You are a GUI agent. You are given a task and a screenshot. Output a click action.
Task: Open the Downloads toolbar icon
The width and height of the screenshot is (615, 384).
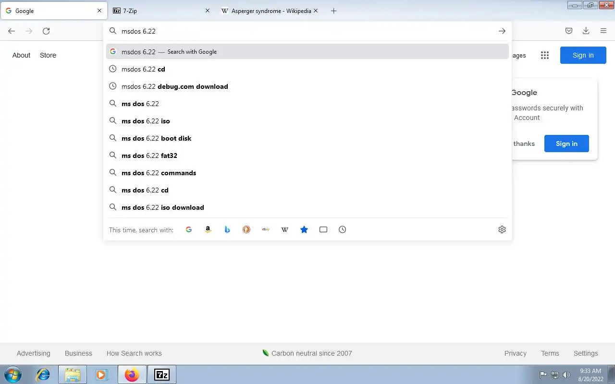586,31
